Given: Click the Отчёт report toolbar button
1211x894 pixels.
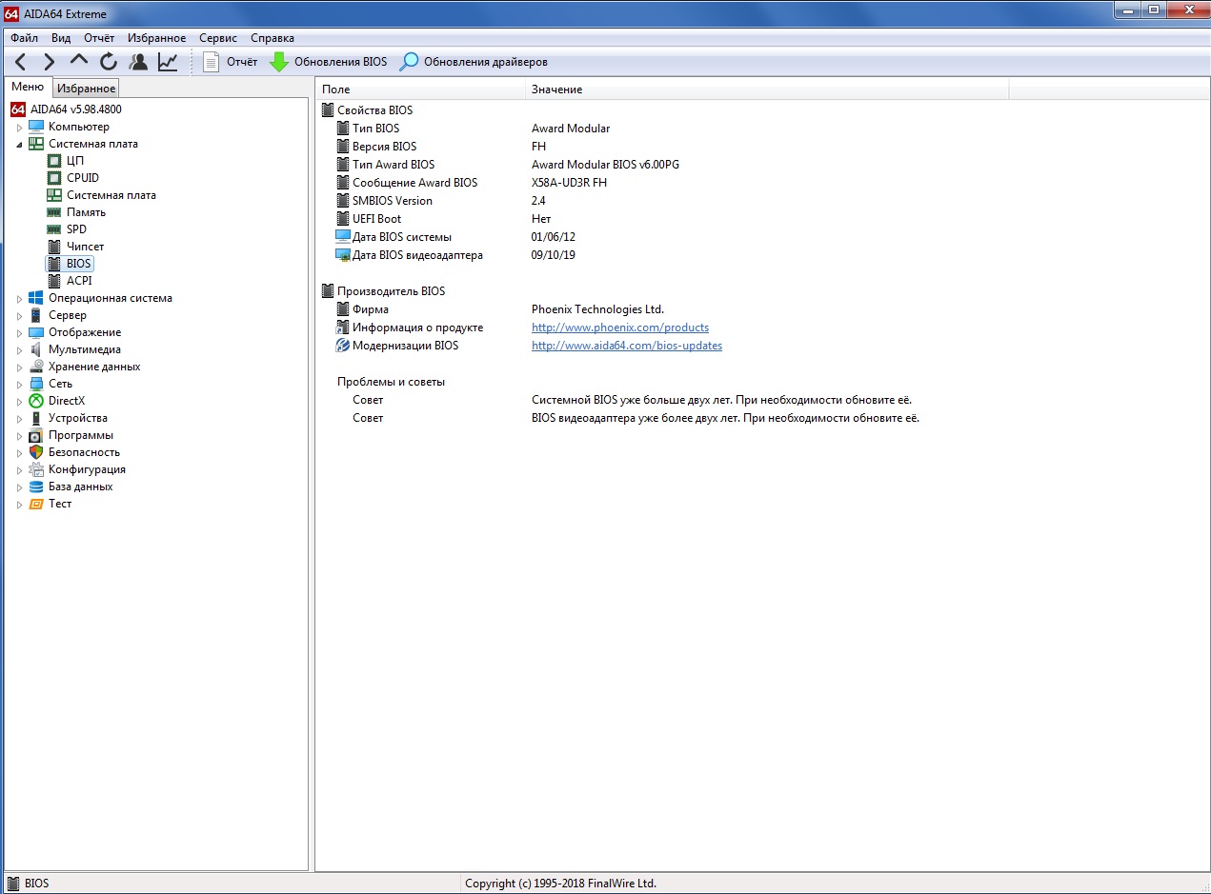Looking at the screenshot, I should point(231,62).
